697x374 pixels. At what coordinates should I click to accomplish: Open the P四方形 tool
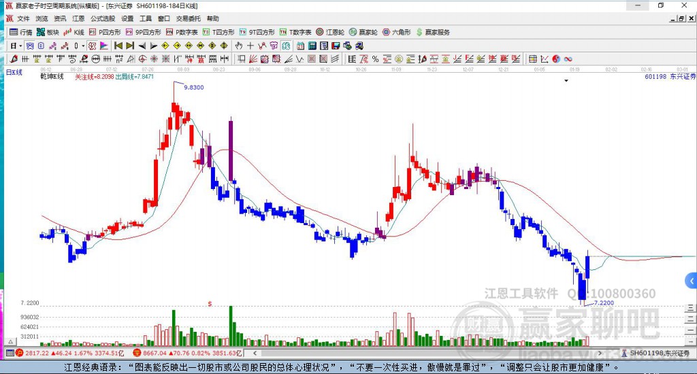tap(105, 32)
